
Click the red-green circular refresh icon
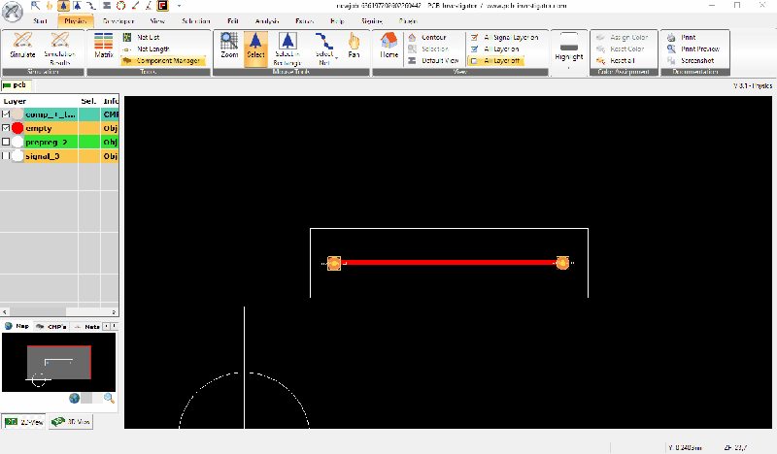[120, 6]
